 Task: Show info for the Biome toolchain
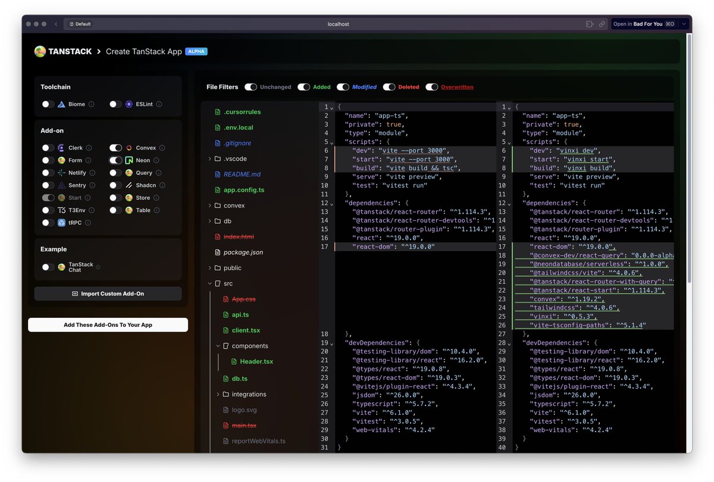pyautogui.click(x=92, y=104)
